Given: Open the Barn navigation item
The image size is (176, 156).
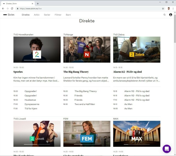Looking at the screenshot, I should pos(68,15).
